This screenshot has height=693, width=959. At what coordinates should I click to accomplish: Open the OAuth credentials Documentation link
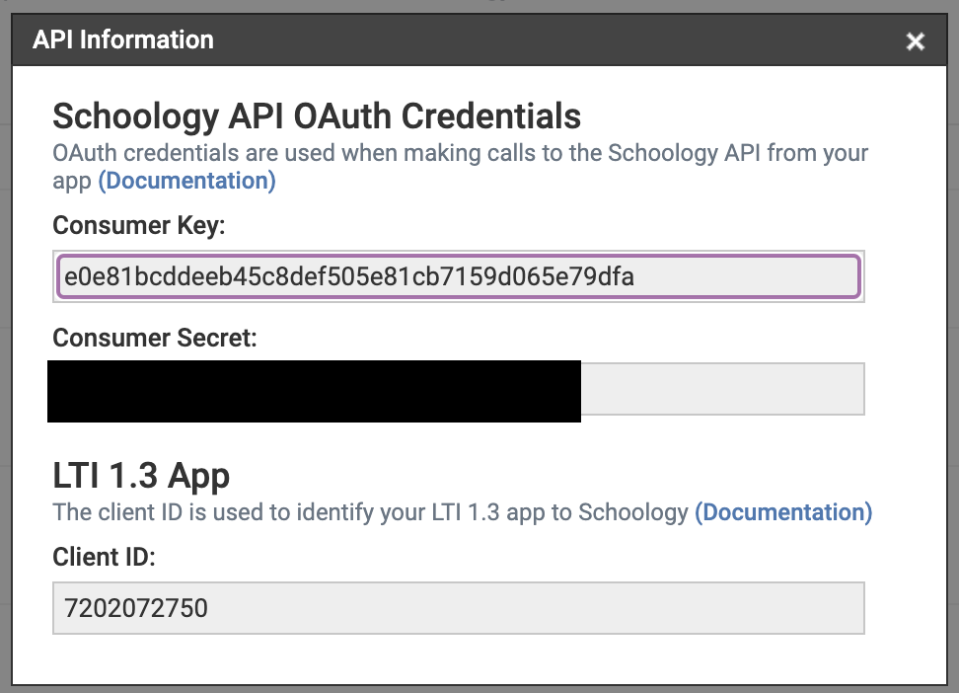[186, 181]
